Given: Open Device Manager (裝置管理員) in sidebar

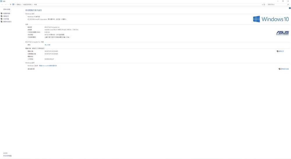Looking at the screenshot, I should click(7, 14).
